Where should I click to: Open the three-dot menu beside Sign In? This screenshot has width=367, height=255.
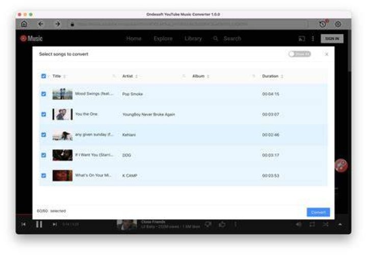(312, 39)
